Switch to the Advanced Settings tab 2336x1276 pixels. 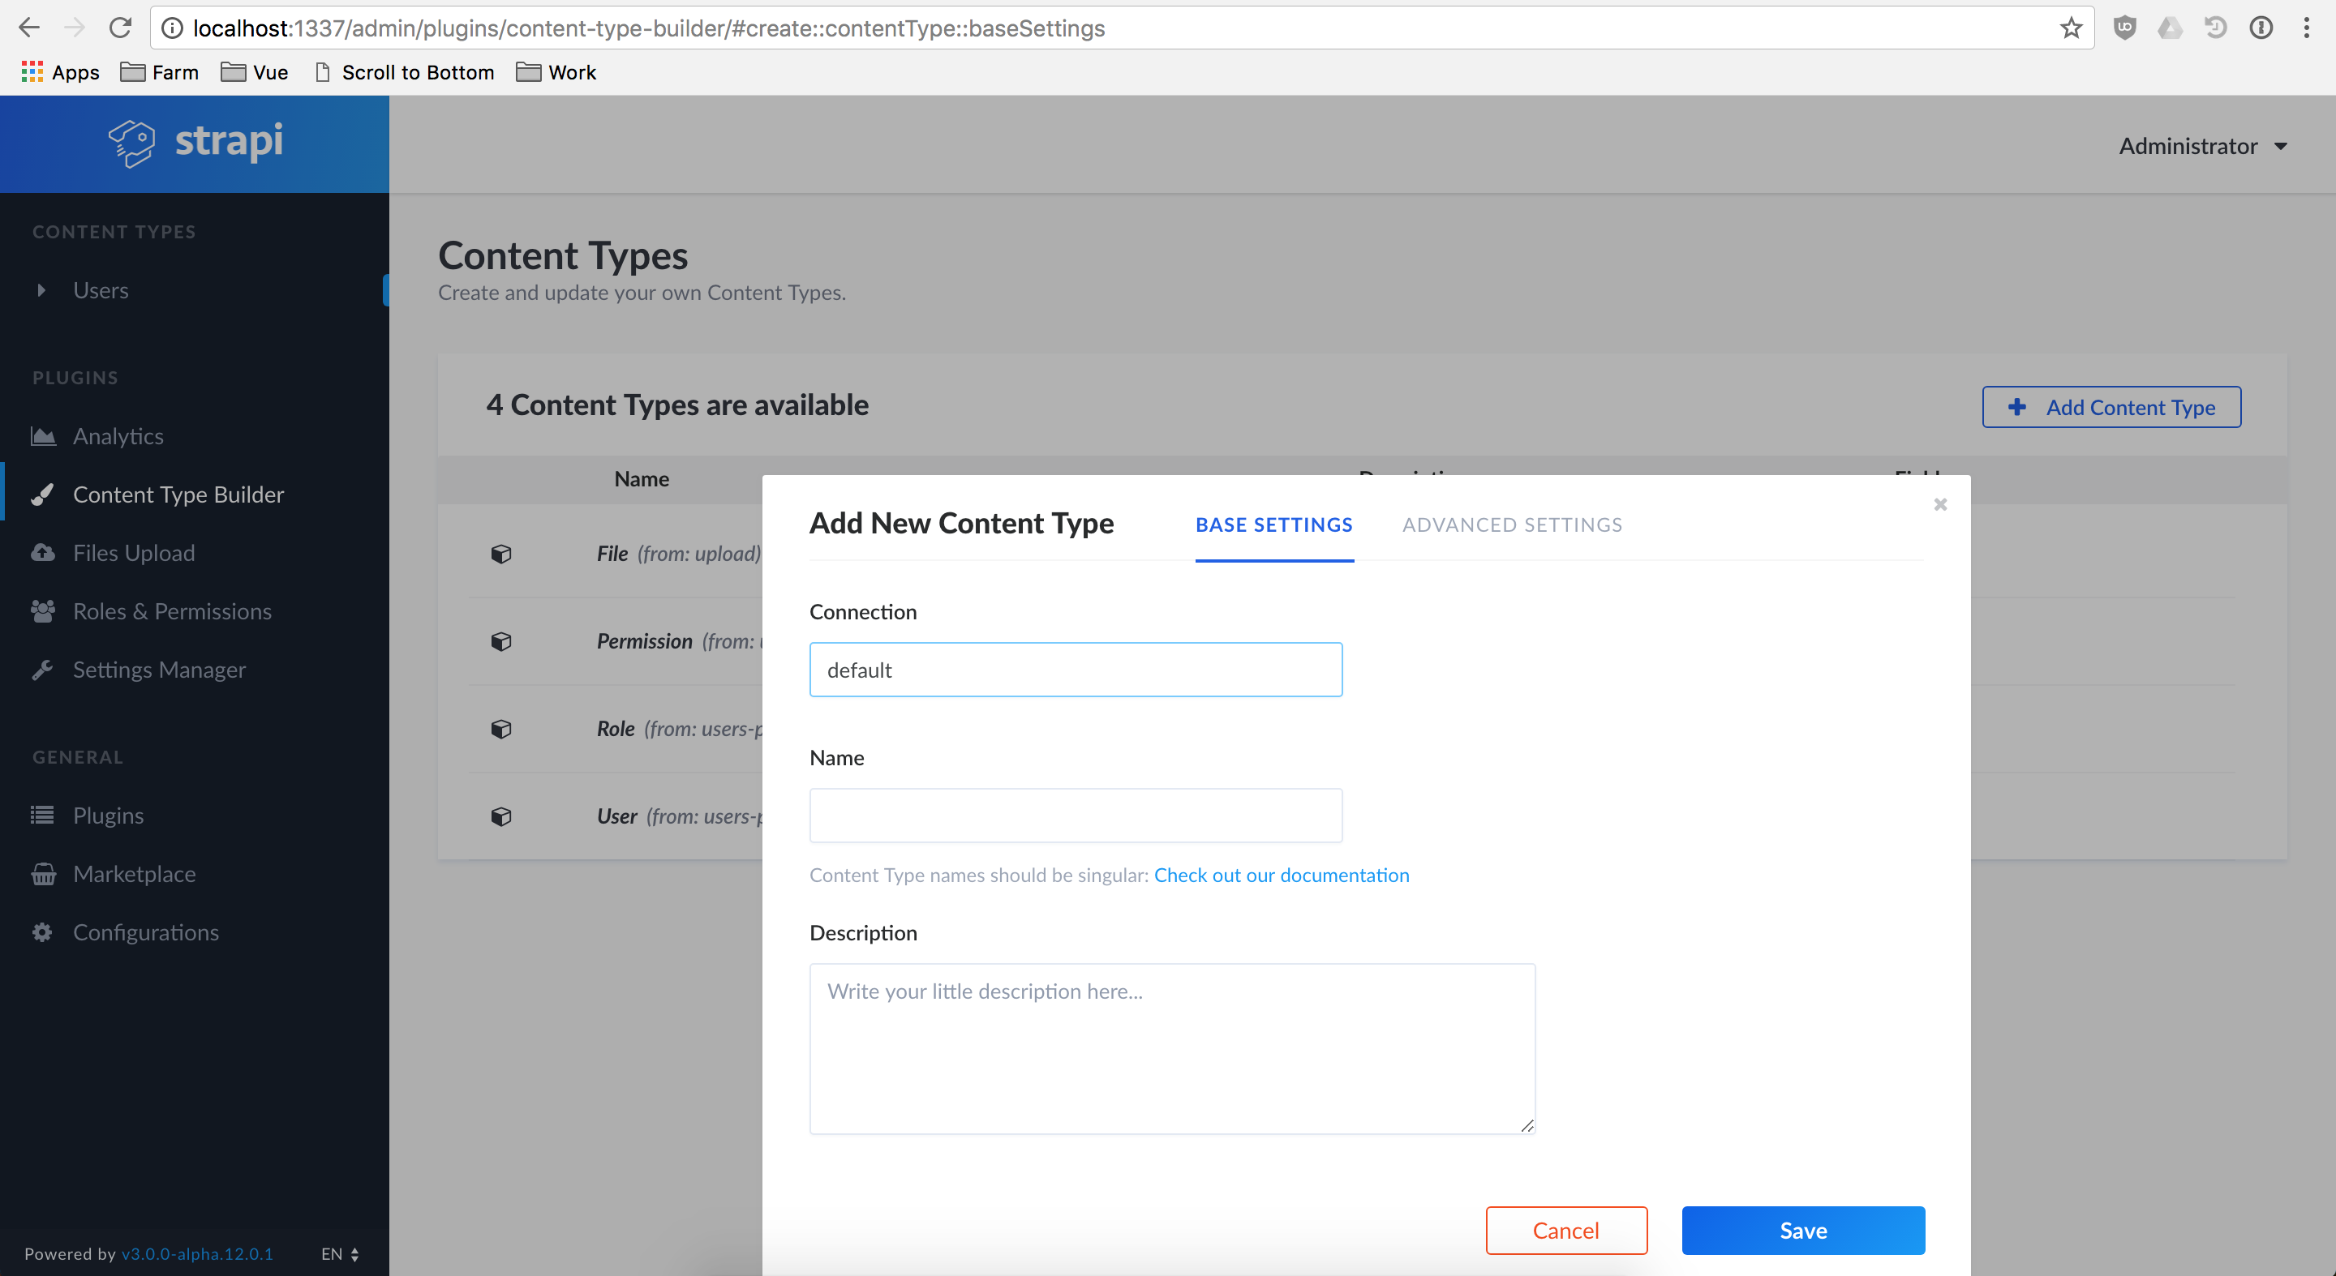[x=1511, y=524]
